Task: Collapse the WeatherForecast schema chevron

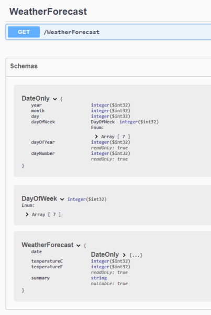Action: tap(79, 246)
